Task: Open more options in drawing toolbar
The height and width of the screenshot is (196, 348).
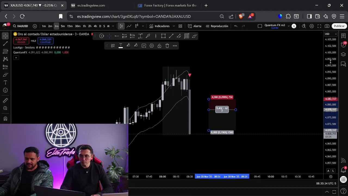Action: point(175,46)
